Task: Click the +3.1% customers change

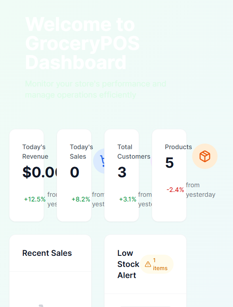Action: click(128, 200)
